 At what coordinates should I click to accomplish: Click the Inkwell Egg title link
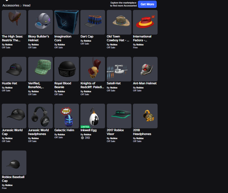click(89, 130)
